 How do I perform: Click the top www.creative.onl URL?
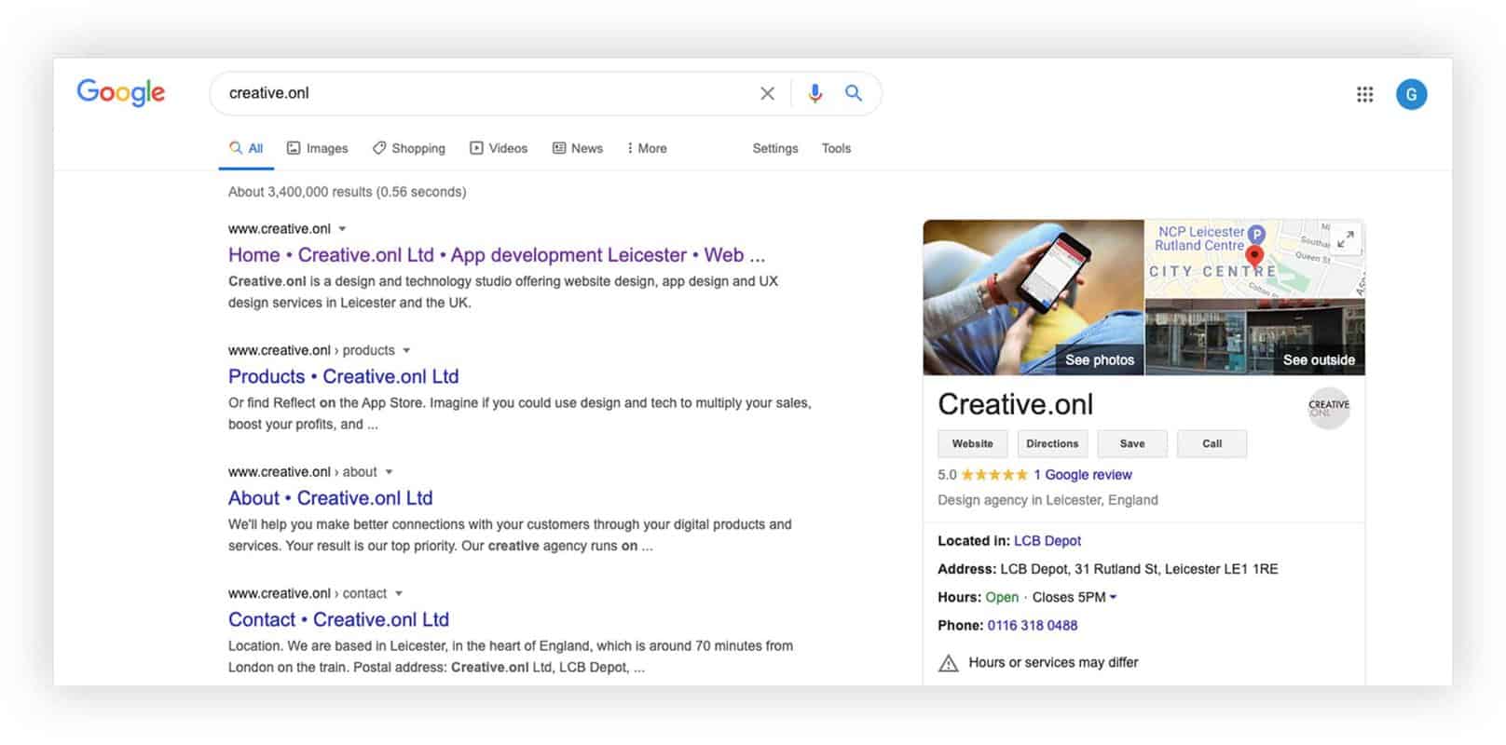pyautogui.click(x=280, y=229)
